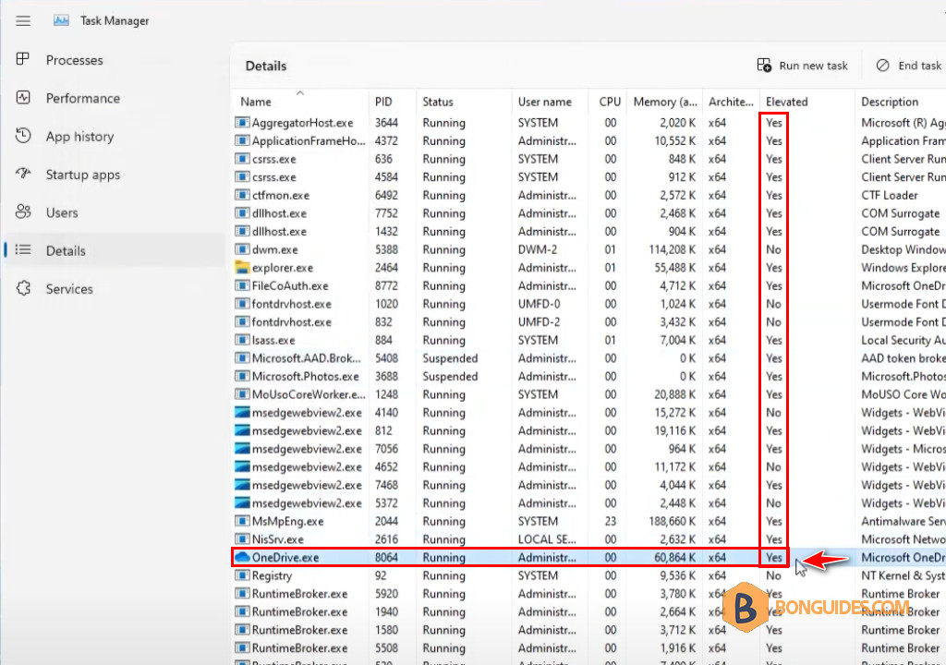
Task: Select msedgewebview2.exe with PID 812
Action: (588, 430)
